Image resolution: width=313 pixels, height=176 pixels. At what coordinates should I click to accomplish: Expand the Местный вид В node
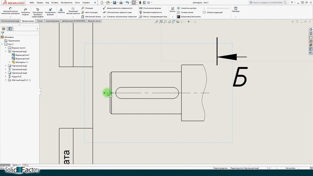tap(5, 80)
